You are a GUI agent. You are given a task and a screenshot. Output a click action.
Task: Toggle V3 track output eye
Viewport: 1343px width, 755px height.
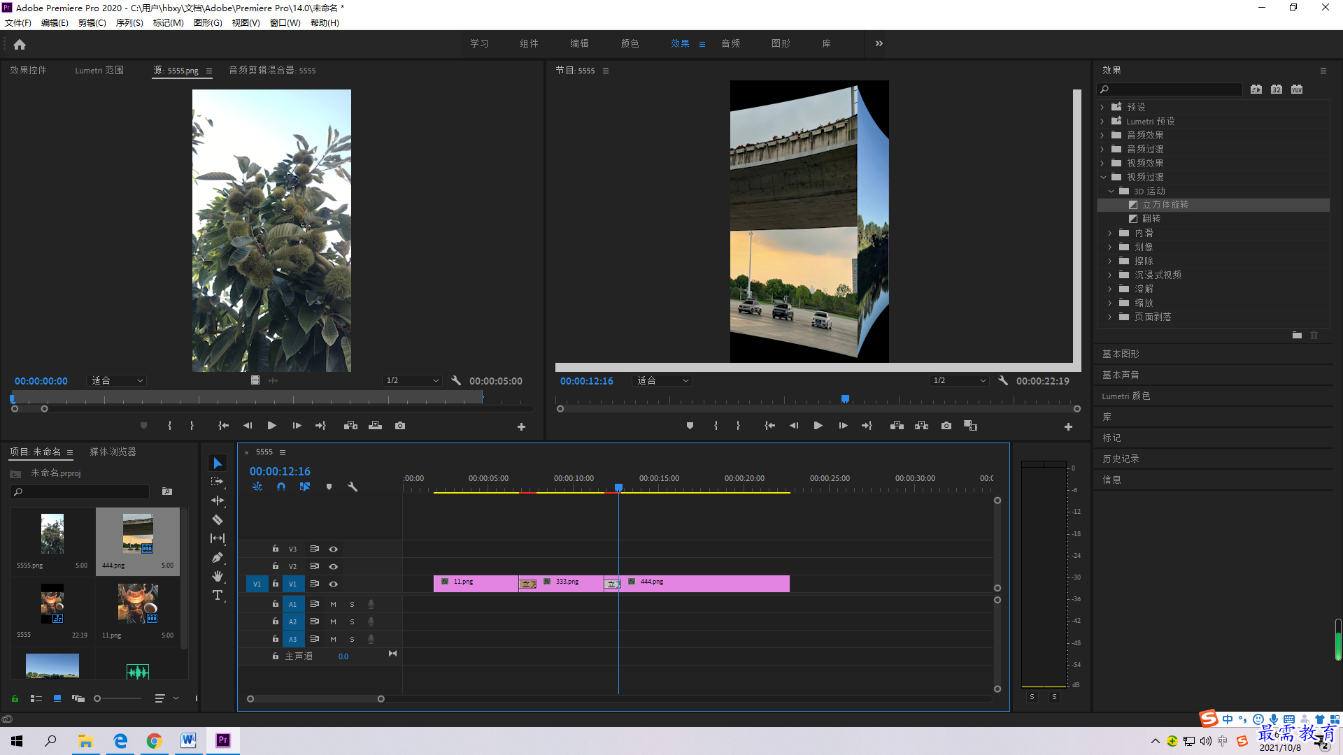334,549
